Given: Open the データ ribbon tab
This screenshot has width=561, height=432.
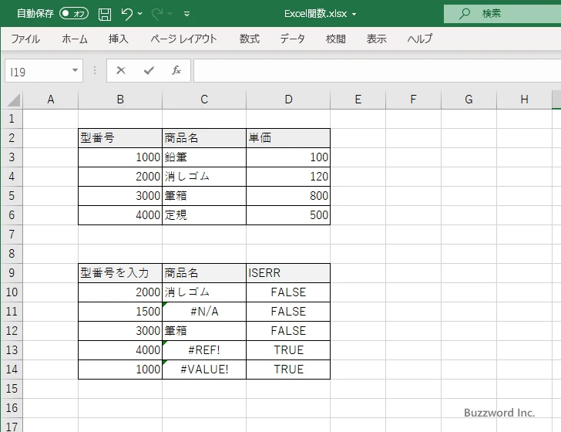Looking at the screenshot, I should (292, 39).
